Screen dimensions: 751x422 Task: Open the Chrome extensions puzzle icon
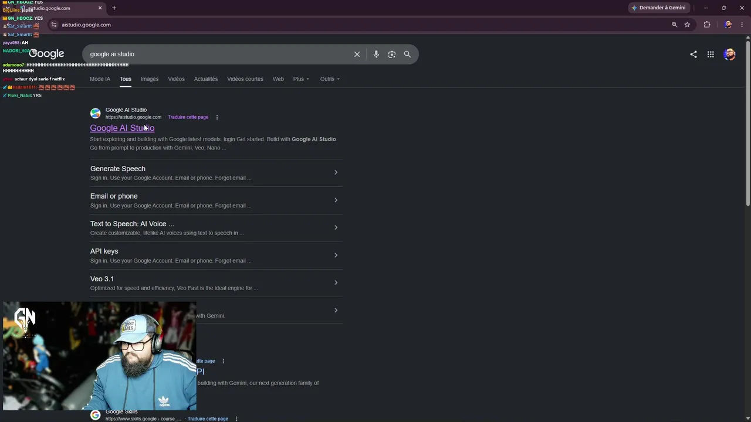tap(707, 25)
